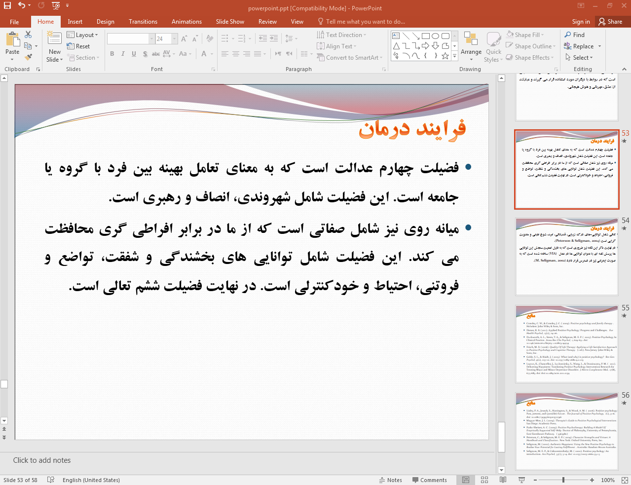The height and width of the screenshot is (485, 631).
Task: Open the font color A swatch
Action: pos(204,54)
